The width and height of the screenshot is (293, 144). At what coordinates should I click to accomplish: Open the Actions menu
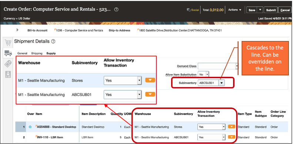tap(235, 10)
